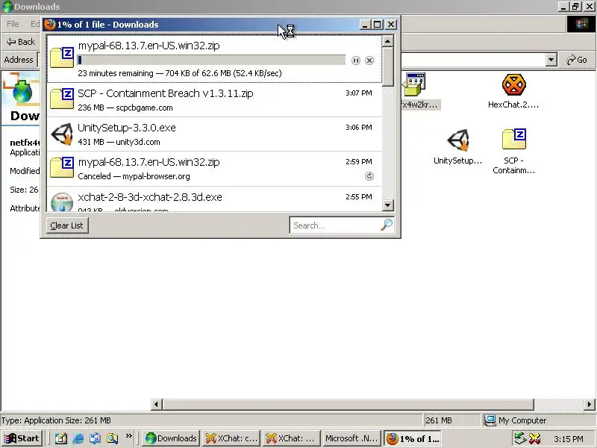Pause the mypal-68.13.7 download in progress

[x=356, y=60]
